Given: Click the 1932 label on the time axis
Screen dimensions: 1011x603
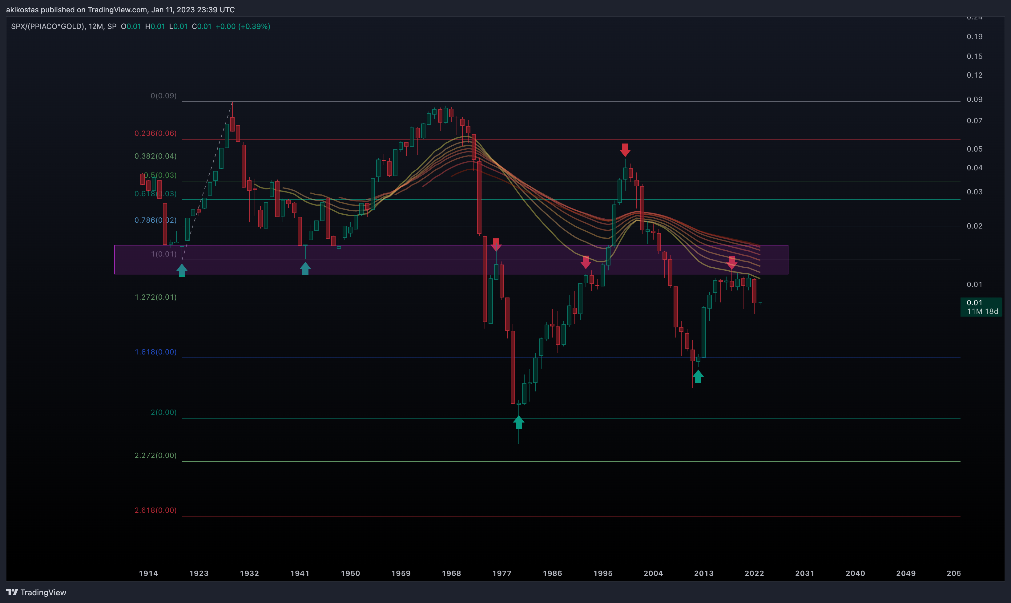Looking at the screenshot, I should coord(249,573).
